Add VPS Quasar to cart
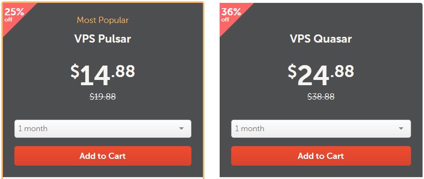The height and width of the screenshot is (179, 424). 321,156
